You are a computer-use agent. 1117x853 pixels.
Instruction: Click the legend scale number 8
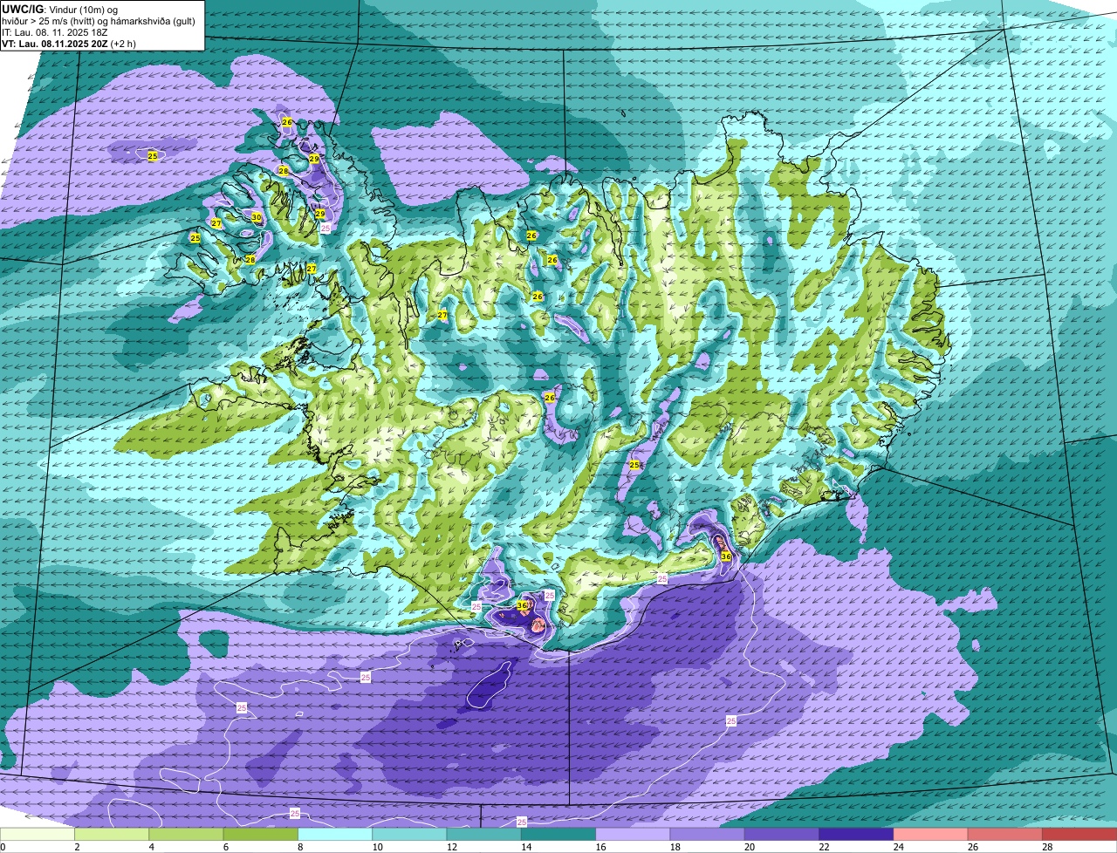(x=300, y=847)
